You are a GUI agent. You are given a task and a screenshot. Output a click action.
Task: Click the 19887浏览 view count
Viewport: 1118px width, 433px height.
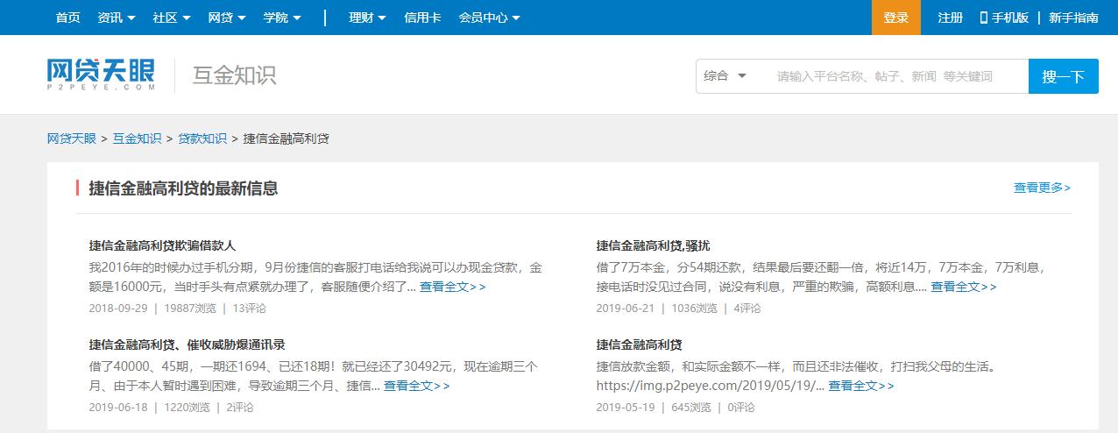point(190,309)
